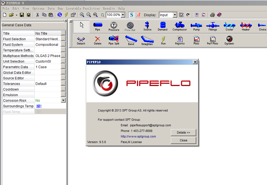Open Plots from the tool palette
Viewport: 267px width, 185px height.
tap(196, 41)
